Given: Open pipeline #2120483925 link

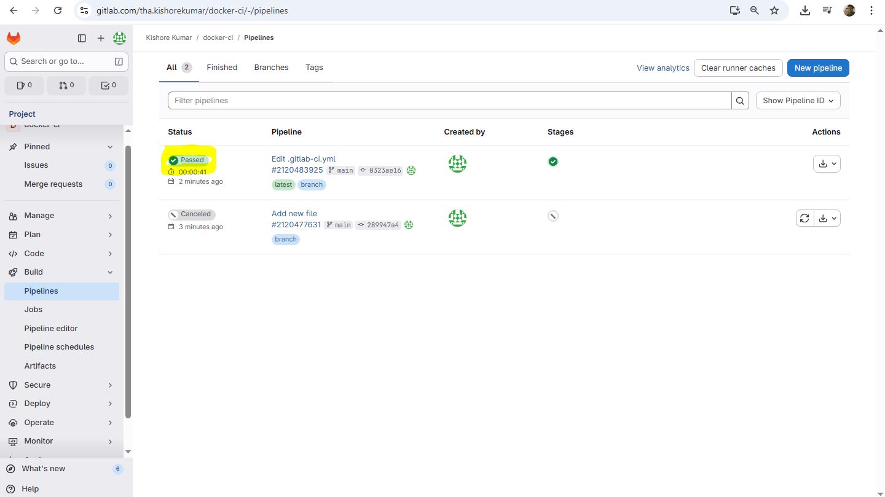Looking at the screenshot, I should (x=297, y=170).
